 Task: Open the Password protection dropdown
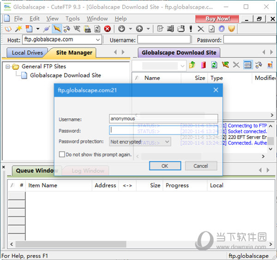140,142
